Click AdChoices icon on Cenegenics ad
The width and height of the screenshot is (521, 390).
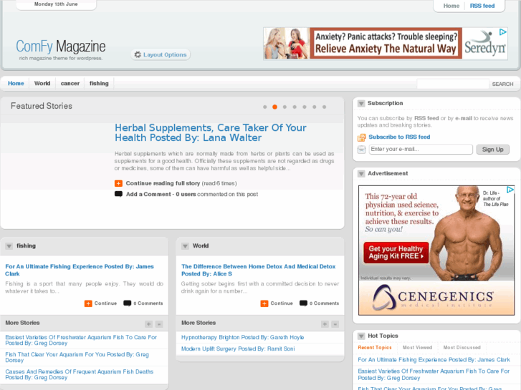click(x=510, y=190)
